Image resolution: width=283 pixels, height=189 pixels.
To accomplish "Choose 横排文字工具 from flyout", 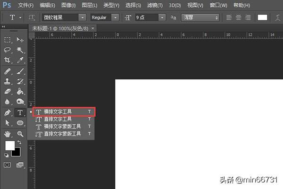I will pos(64,112).
